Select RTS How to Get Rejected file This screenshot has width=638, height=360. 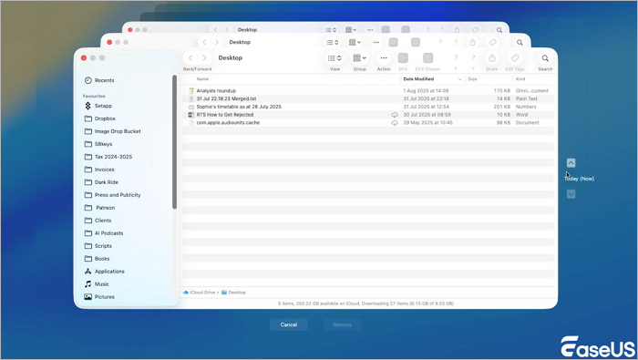(224, 115)
